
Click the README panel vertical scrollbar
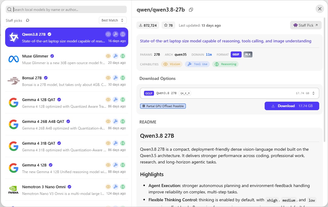(x=324, y=79)
